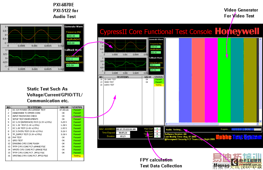Click the TESTITEMS column header in console table
Viewport: 263px width, 170px height.
coord(123,77)
